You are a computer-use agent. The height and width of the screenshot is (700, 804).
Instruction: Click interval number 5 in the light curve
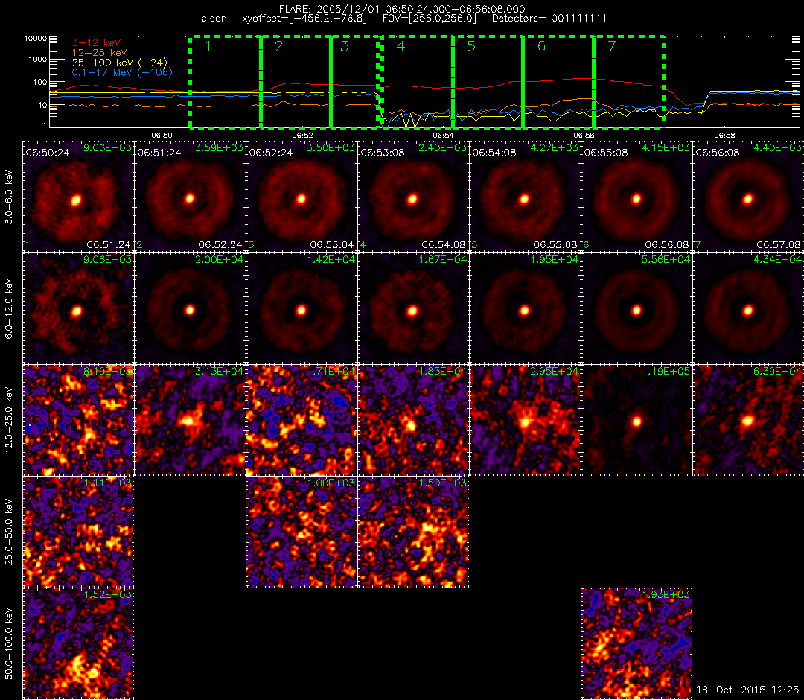pyautogui.click(x=471, y=47)
